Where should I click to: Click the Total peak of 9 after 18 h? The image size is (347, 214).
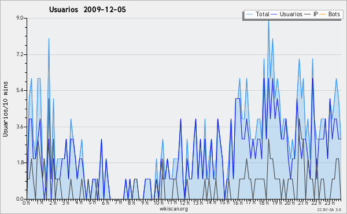pos(268,20)
